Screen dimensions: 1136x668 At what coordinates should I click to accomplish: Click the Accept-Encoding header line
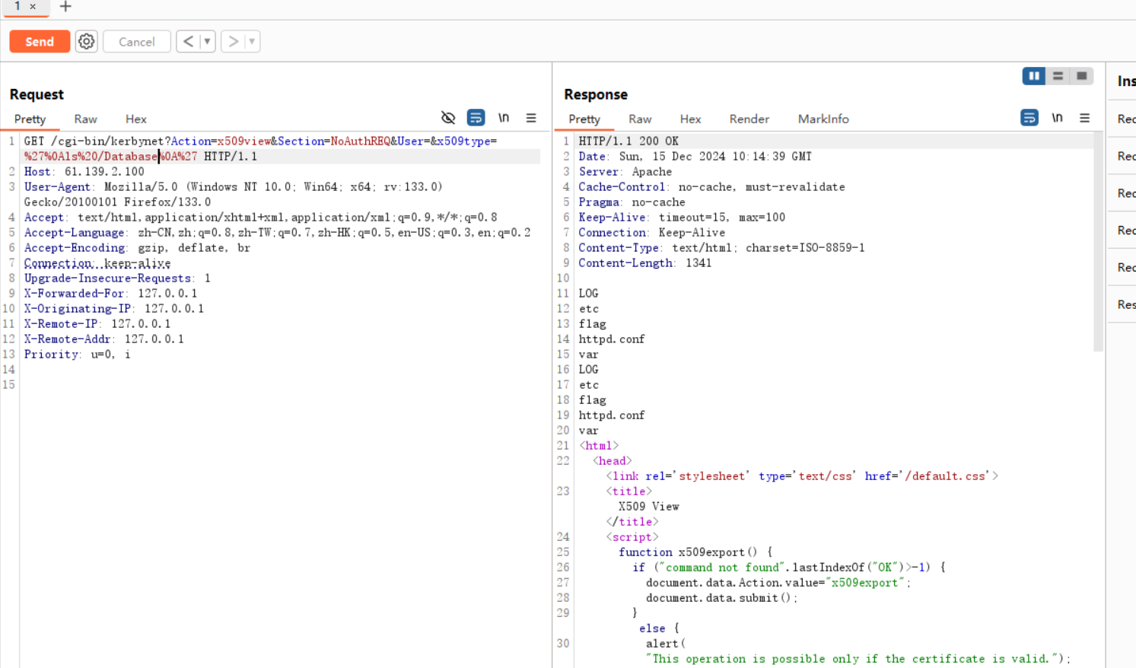coord(137,247)
